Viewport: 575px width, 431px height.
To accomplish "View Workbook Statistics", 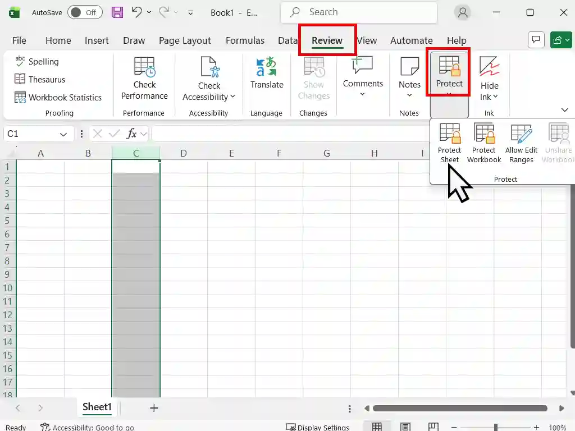I will [x=59, y=97].
